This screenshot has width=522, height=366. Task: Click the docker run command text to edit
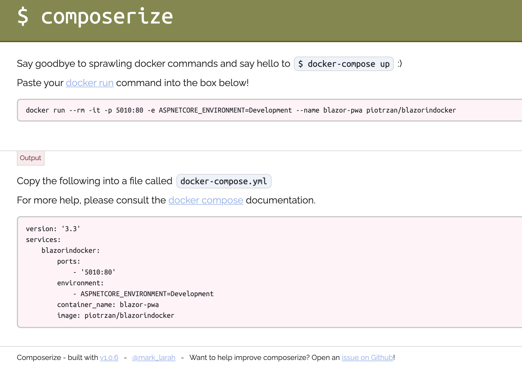coord(241,110)
